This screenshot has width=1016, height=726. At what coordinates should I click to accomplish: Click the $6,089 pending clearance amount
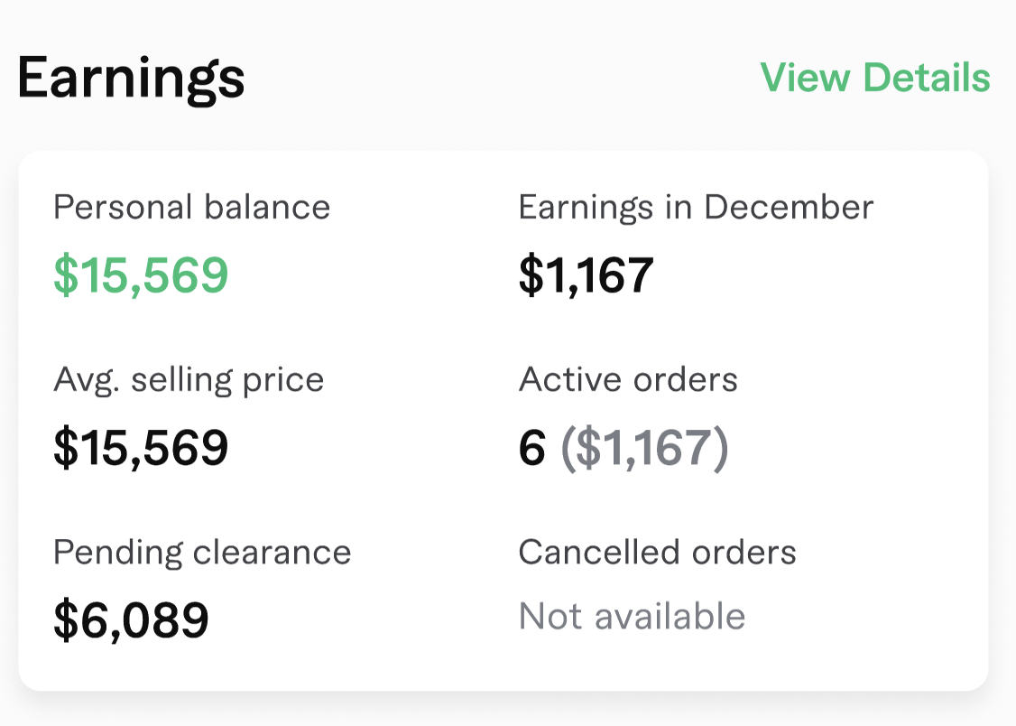tap(131, 619)
